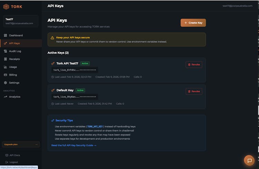Open the full API Key Security Guide link
This screenshot has height=169, width=259.
74,145
